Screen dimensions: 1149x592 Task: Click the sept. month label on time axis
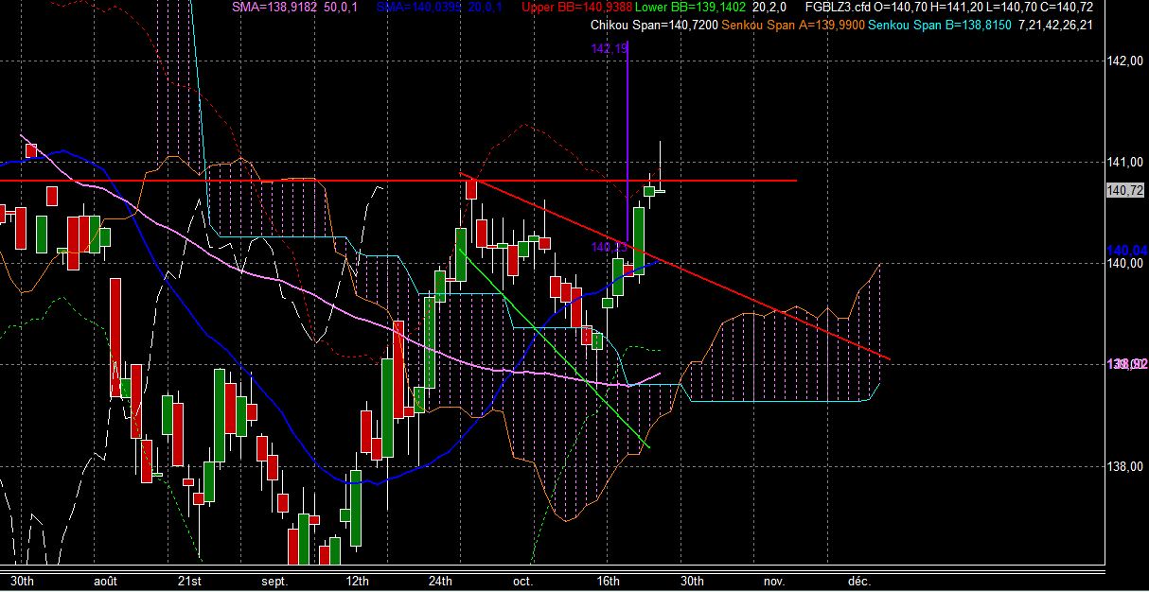pyautogui.click(x=274, y=581)
